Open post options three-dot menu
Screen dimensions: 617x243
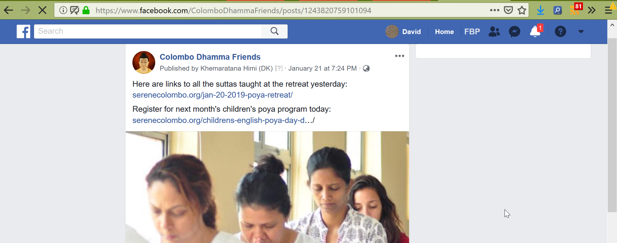pos(399,56)
